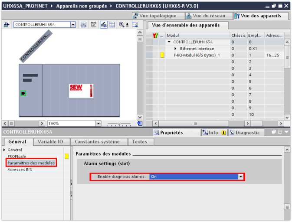
Task: Click the zoom-in magnifier icon in toolbar
Action: click(x=123, y=25)
